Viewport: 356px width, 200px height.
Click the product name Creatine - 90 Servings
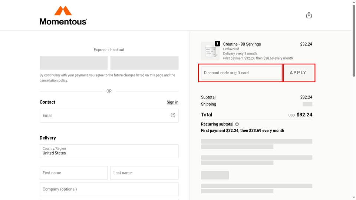tap(242, 44)
